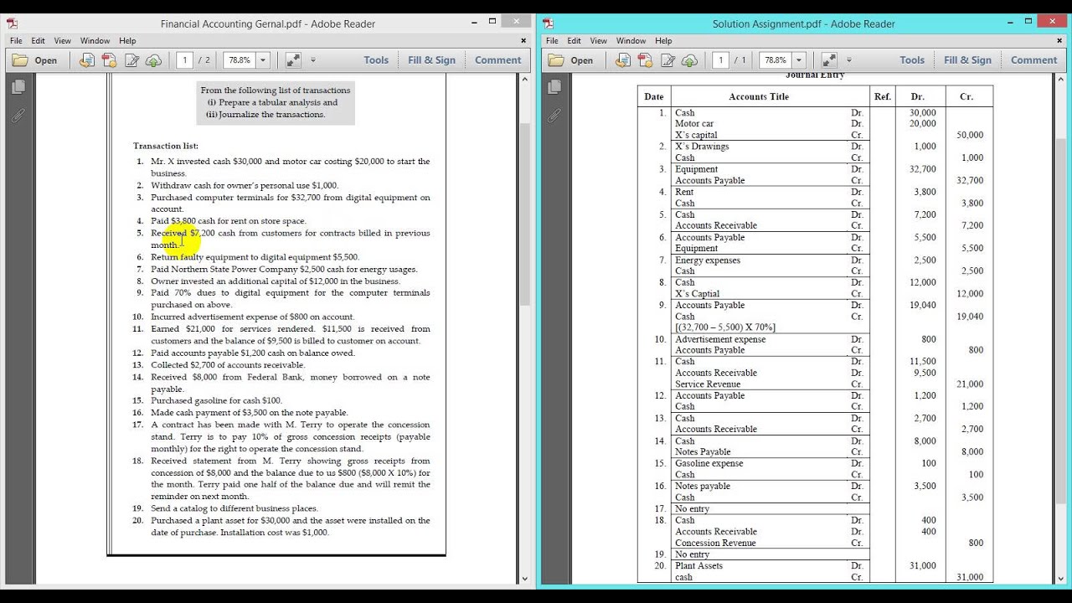1072x603 pixels.
Task: Open Edit menu in Solution Assignment window
Action: pyautogui.click(x=575, y=40)
